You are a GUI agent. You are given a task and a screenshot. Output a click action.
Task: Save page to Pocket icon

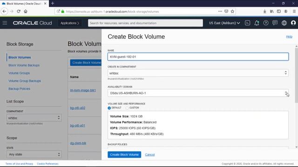click(226, 11)
